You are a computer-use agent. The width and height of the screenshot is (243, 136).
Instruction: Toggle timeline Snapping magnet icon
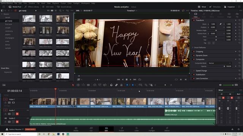pyautogui.click(x=111, y=85)
